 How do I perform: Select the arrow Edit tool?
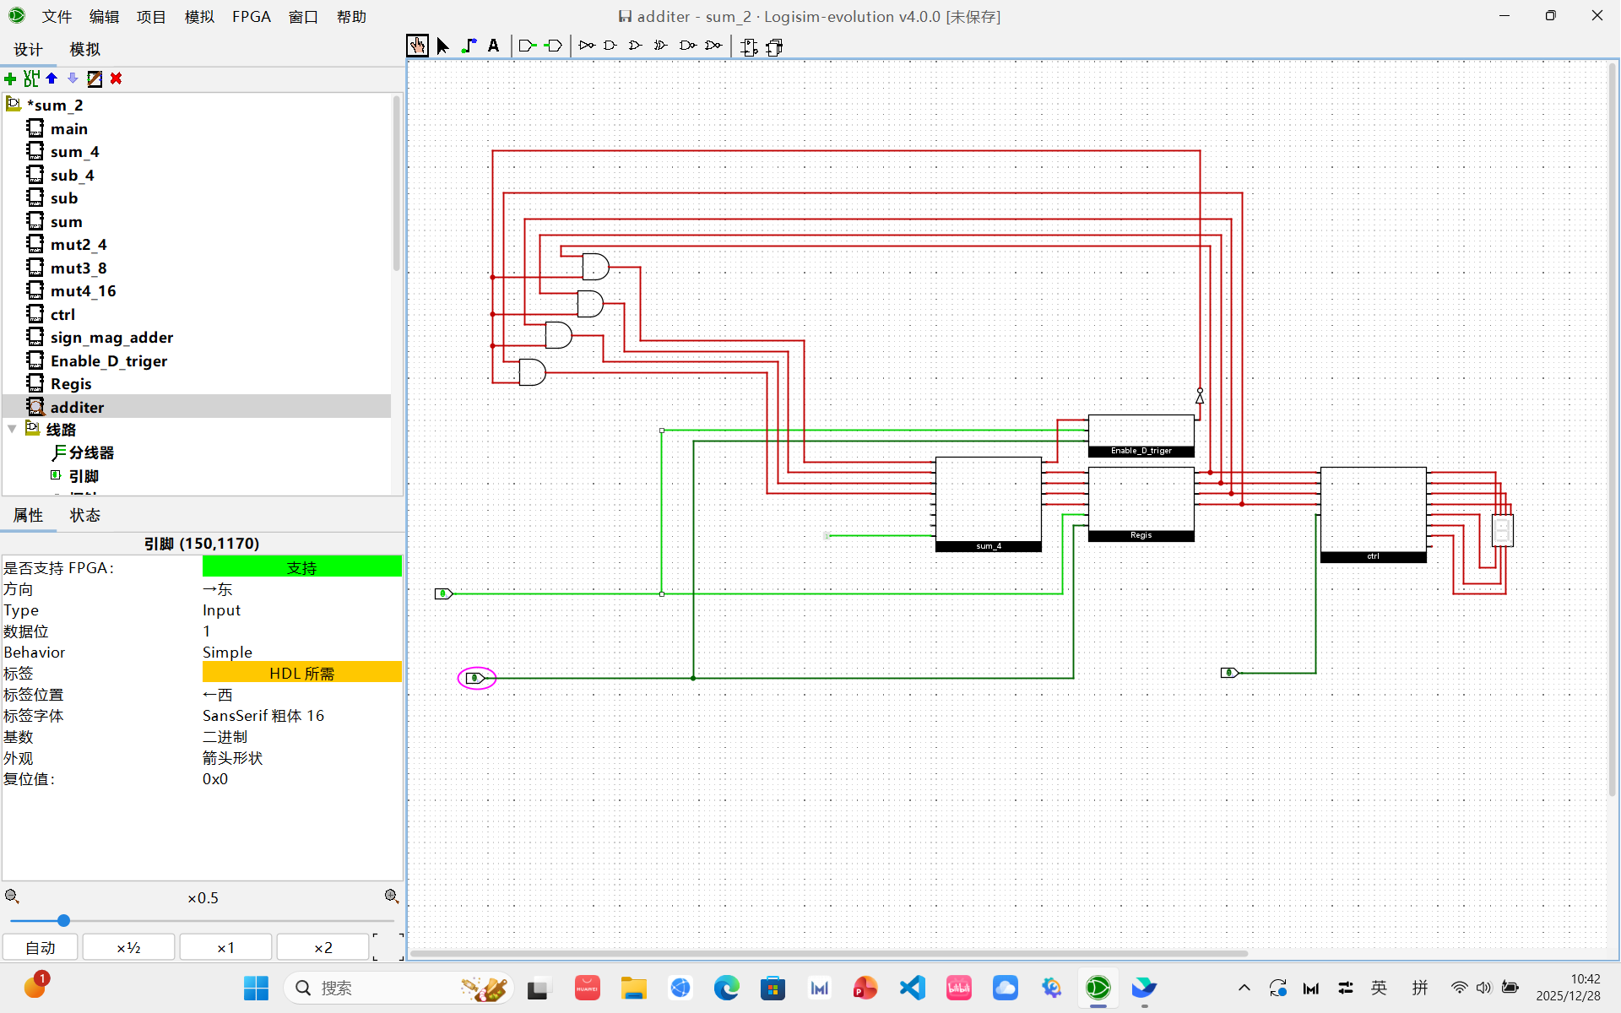point(442,46)
